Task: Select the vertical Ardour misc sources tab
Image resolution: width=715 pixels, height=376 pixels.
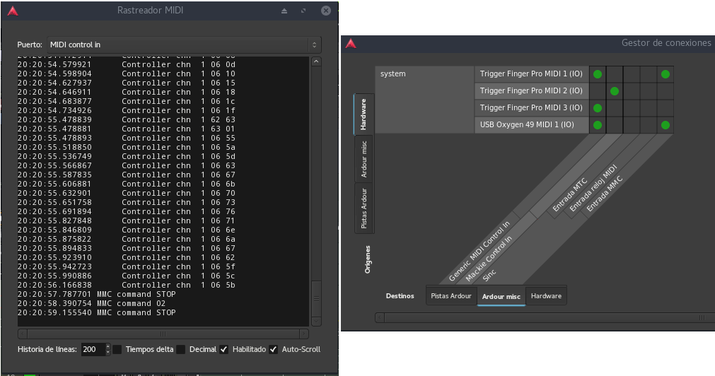Action: point(364,159)
